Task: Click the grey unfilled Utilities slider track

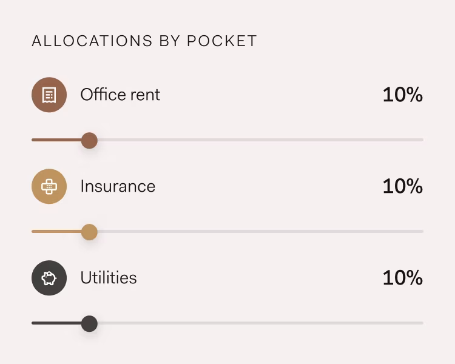Action: coord(260,323)
